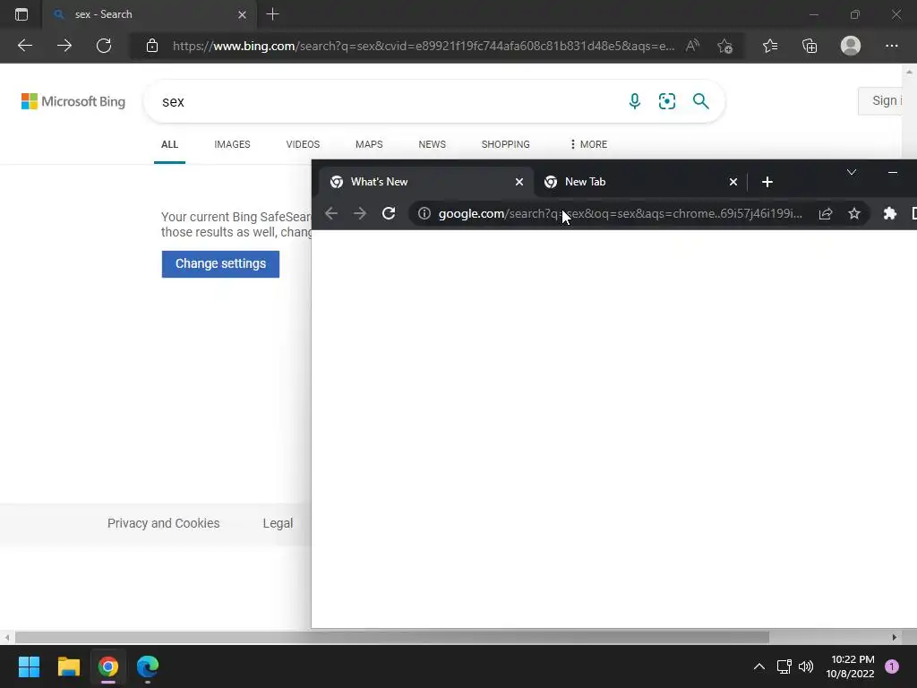Click Chrome address bar URL
Screen dimensions: 917x688
pos(621,213)
